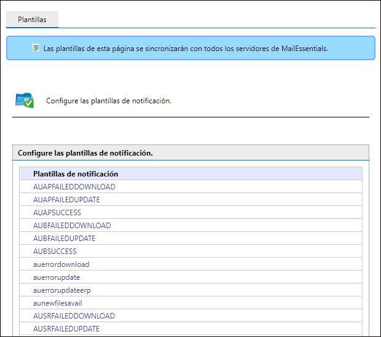
Task: Open the auerrordownload template
Action: pyautogui.click(x=61, y=264)
